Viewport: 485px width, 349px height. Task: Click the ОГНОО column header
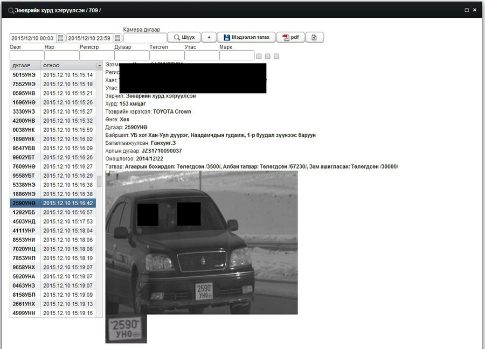click(65, 65)
